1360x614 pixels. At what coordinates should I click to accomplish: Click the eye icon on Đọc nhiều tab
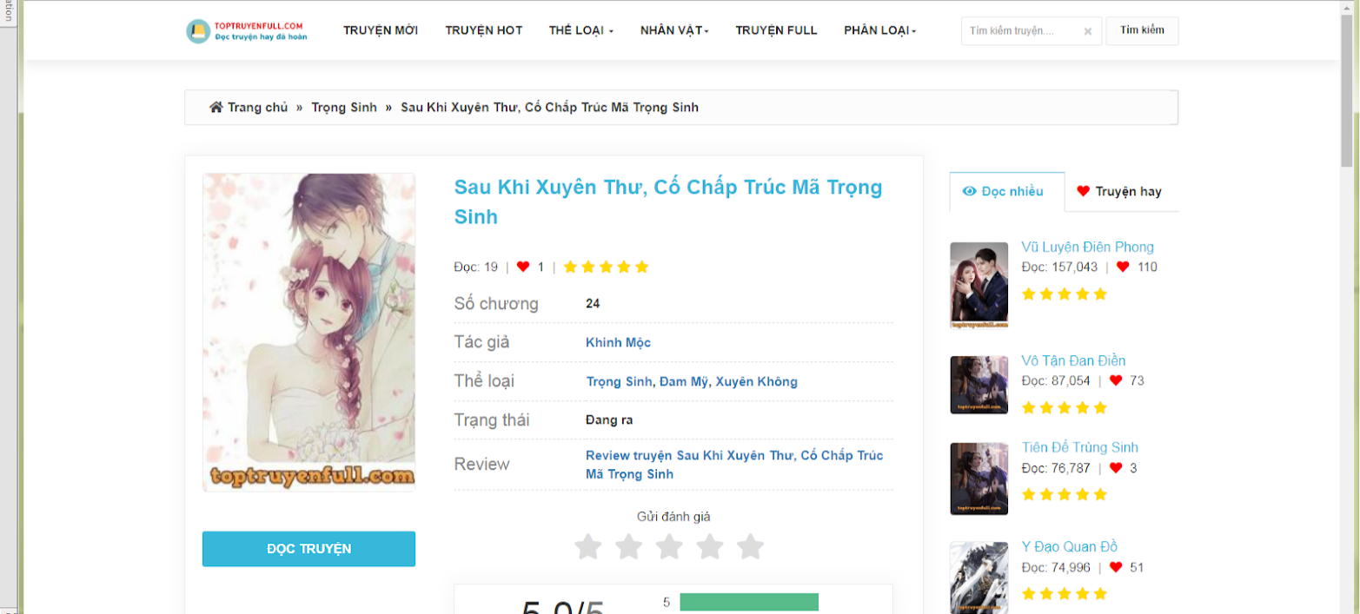[970, 192]
